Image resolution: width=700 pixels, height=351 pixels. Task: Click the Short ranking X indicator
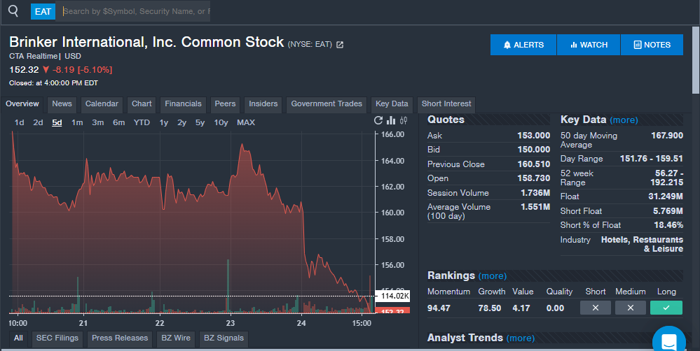tap(595, 308)
